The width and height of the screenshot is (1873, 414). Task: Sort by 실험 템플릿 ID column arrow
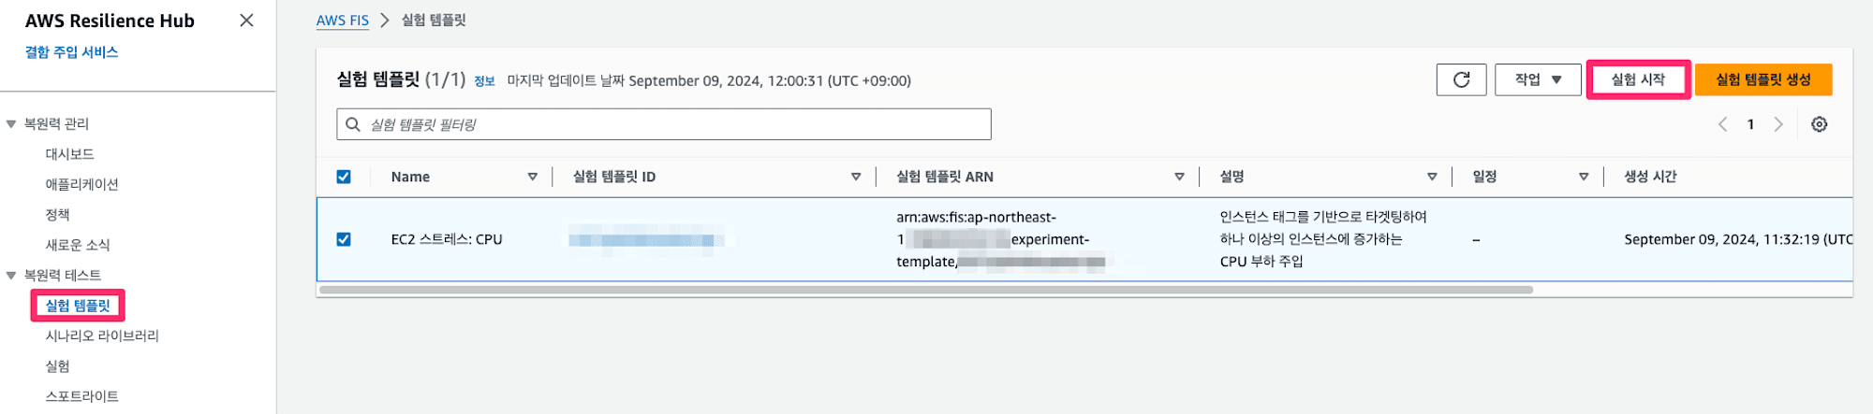click(855, 177)
